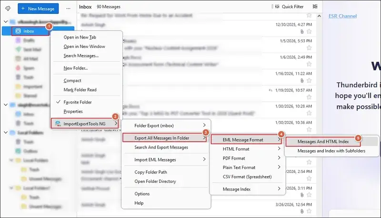Screen dimensions: 381x218
Task: Open folder Properties from the context menu
Action: 87,112
